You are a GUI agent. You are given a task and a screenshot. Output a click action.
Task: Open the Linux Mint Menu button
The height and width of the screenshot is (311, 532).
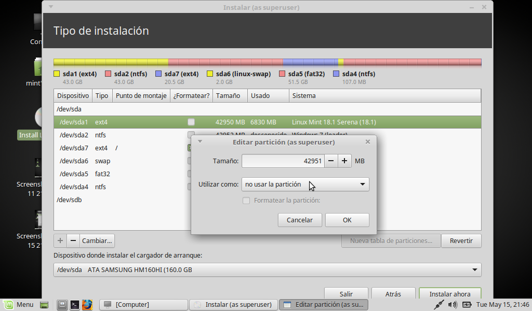pos(19,304)
